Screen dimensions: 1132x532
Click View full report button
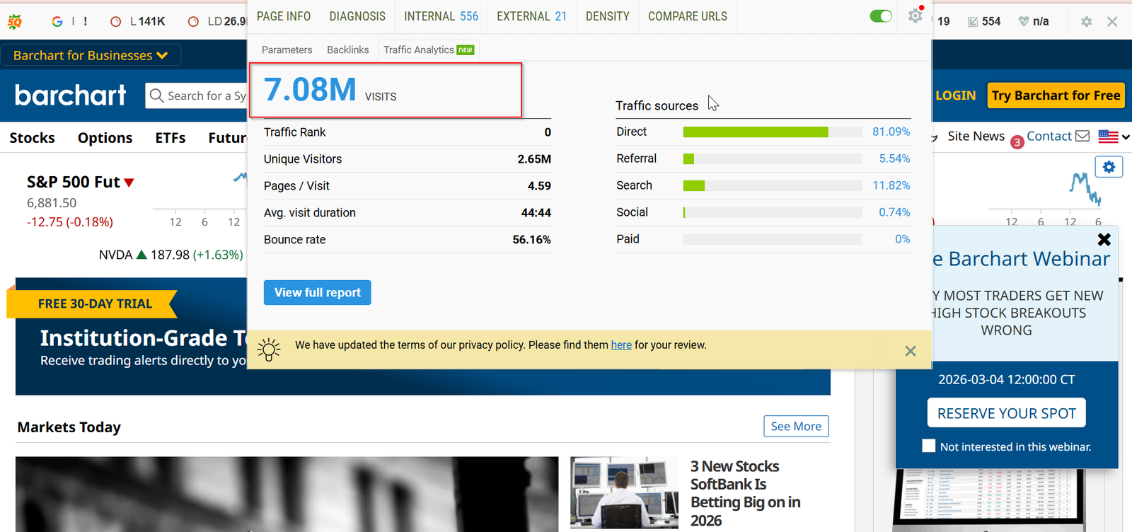pyautogui.click(x=318, y=292)
